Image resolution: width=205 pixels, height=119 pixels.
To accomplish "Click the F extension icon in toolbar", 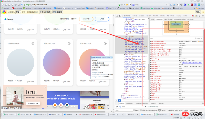I will [x=178, y=5].
